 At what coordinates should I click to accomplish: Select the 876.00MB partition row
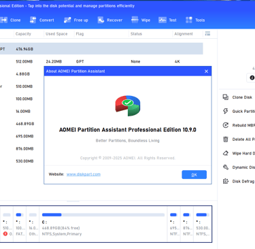pos(24,149)
